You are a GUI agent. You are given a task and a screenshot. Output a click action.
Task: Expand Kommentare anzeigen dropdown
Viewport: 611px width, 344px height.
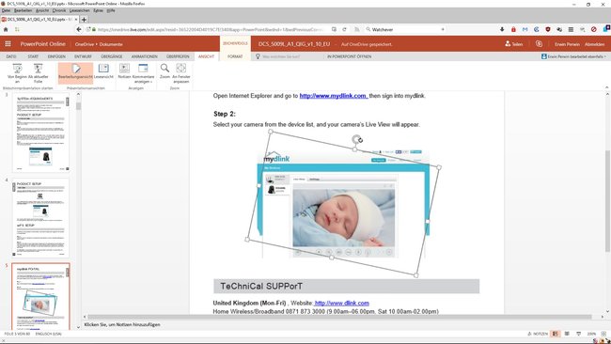pos(144,73)
